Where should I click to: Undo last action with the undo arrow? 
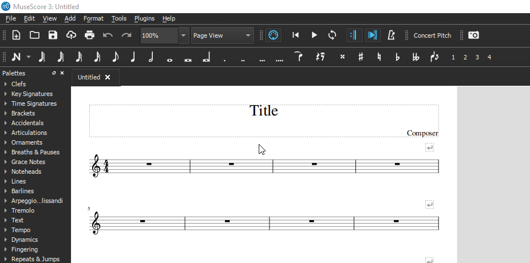coord(108,35)
